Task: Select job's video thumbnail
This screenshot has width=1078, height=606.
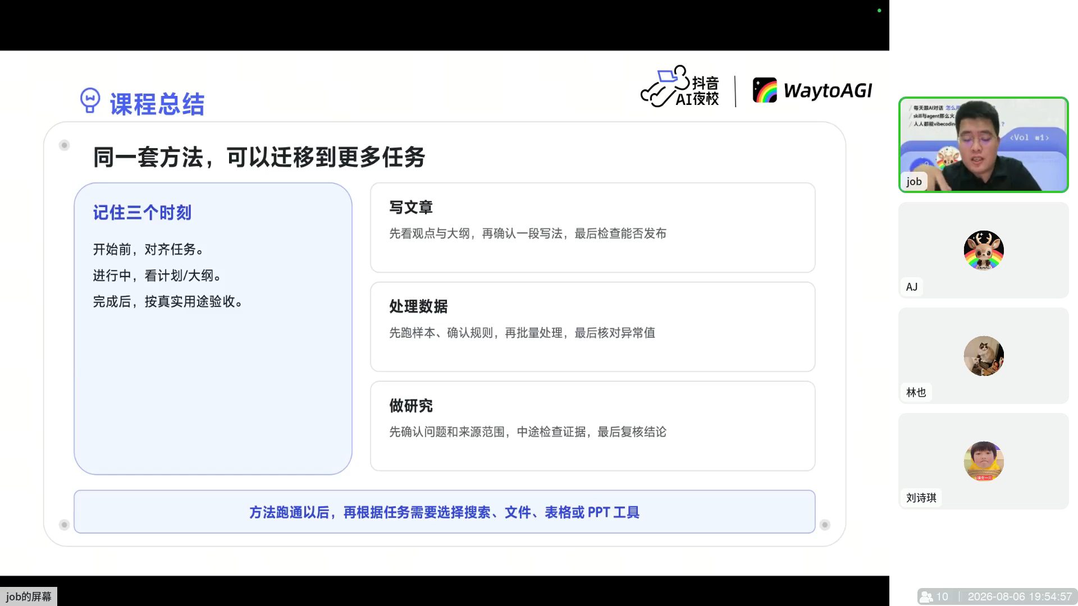Action: pos(984,145)
